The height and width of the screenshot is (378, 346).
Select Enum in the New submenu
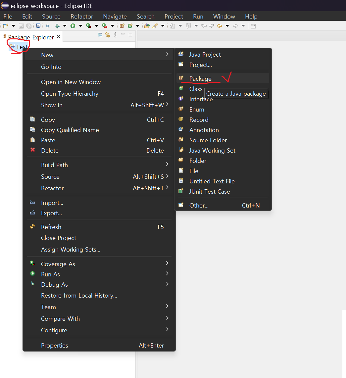(x=223, y=110)
